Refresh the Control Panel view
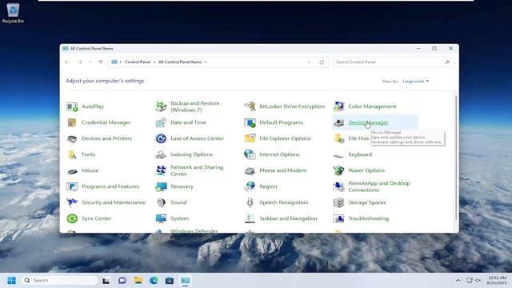The height and width of the screenshot is (288, 512). pyautogui.click(x=322, y=62)
